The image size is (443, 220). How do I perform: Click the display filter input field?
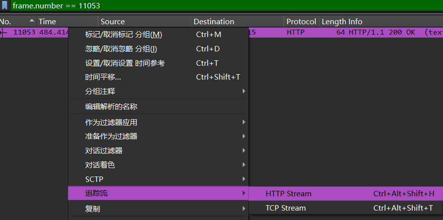(x=223, y=5)
